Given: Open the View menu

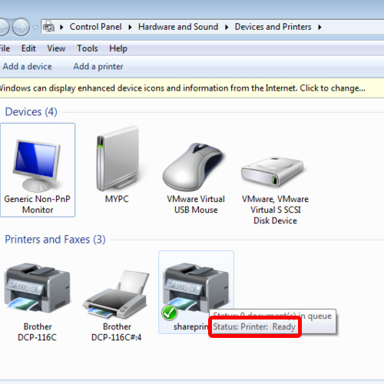Looking at the screenshot, I should tap(56, 48).
